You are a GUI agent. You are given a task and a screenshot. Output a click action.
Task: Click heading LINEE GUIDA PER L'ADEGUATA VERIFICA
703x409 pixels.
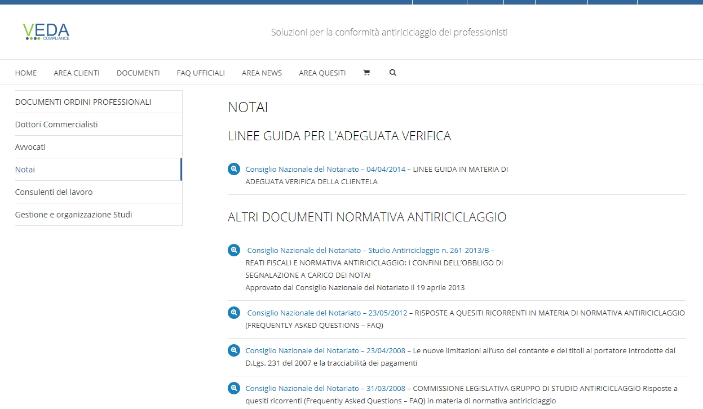339,136
